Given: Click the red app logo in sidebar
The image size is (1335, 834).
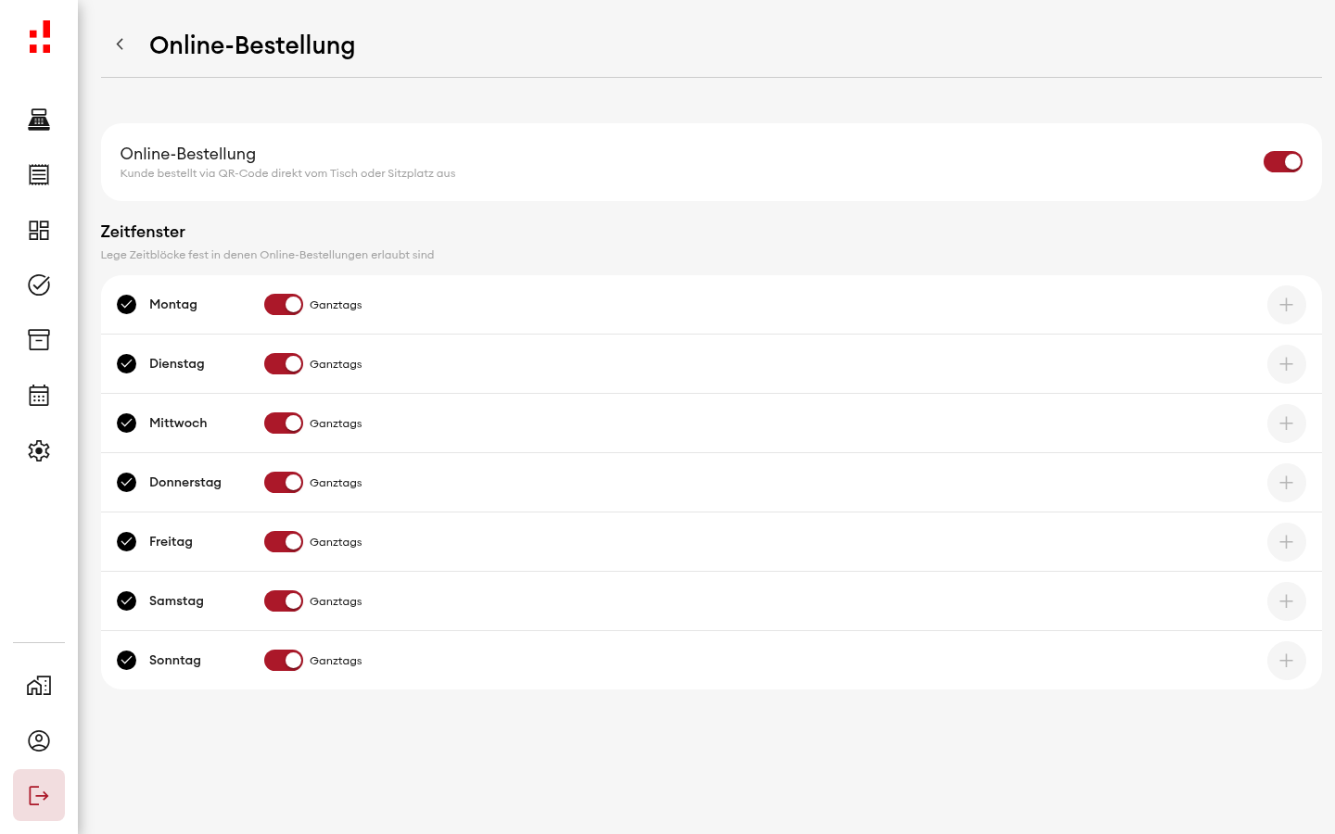Looking at the screenshot, I should click(39, 37).
